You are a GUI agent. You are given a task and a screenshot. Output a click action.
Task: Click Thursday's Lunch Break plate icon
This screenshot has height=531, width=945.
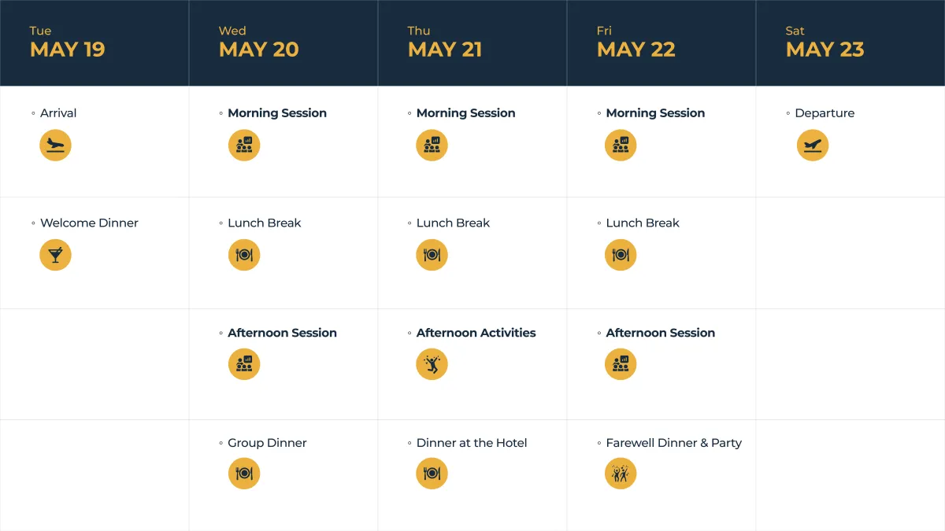click(432, 255)
